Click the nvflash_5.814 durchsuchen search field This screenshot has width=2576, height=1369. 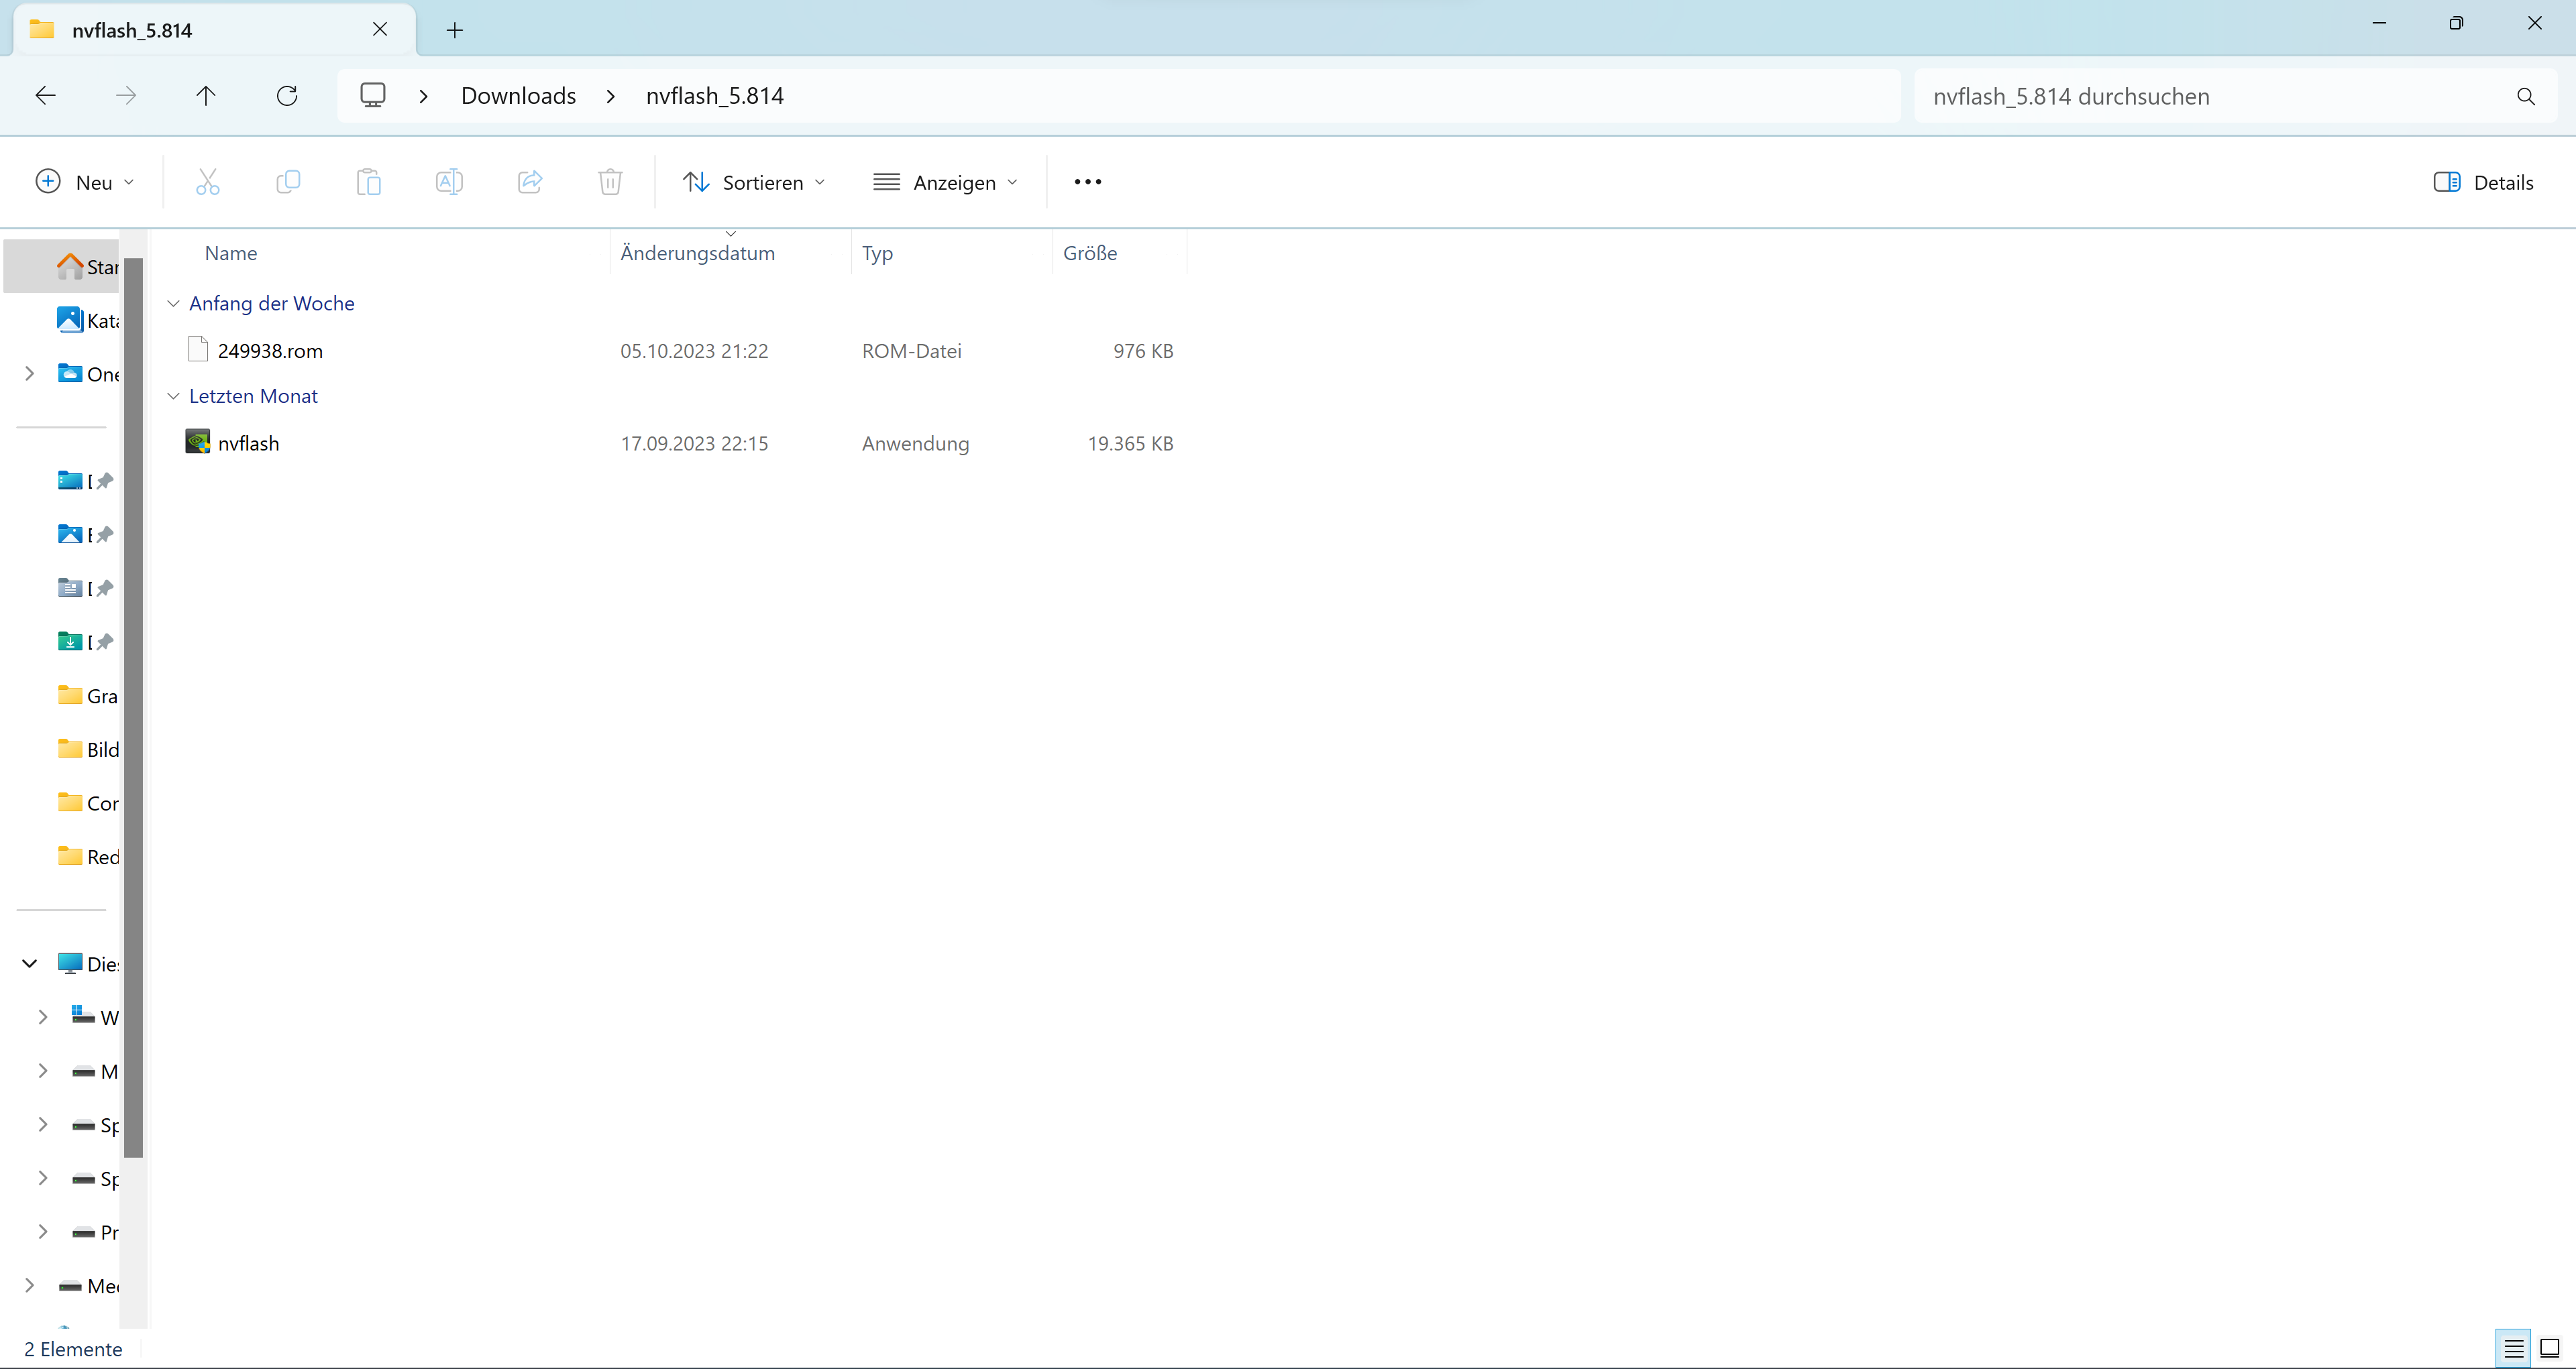[2200, 97]
